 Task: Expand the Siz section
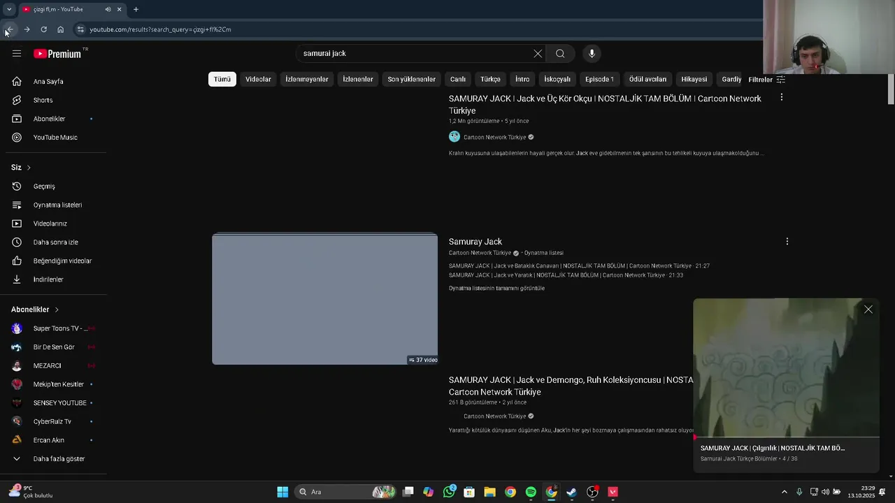pyautogui.click(x=21, y=168)
